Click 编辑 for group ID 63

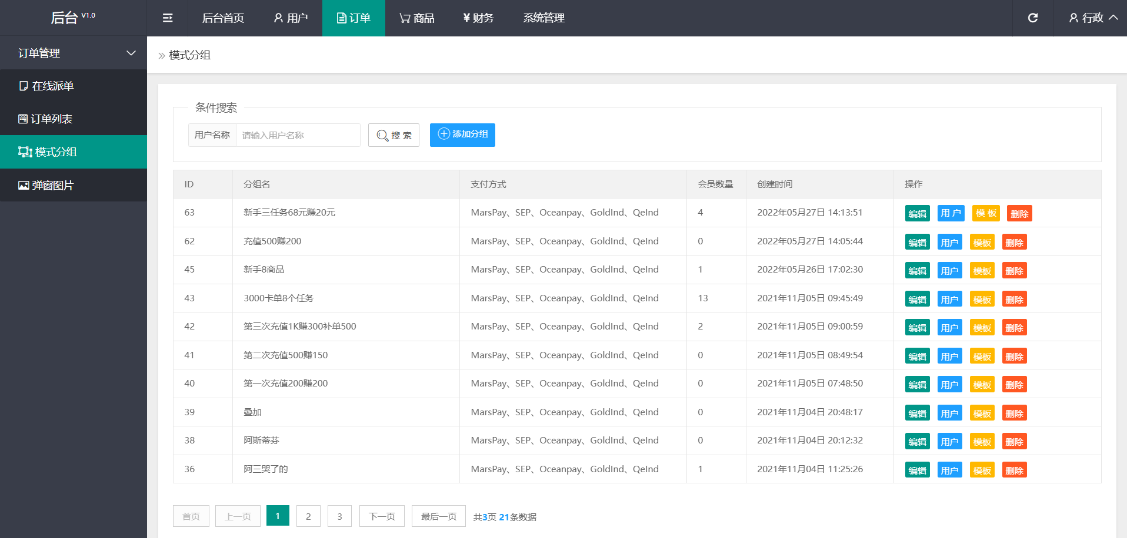pos(917,214)
